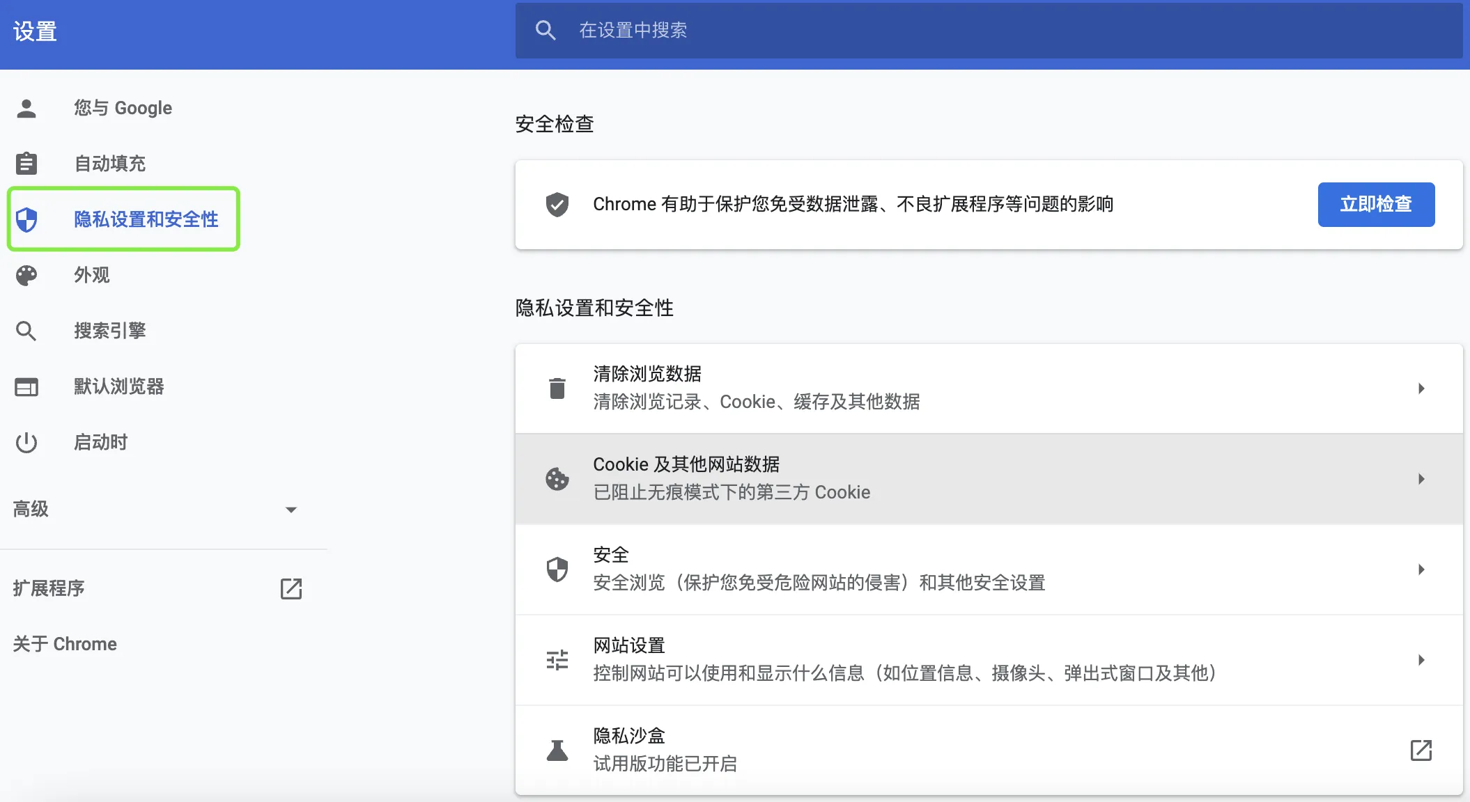
Task: Click the 安全 row title text
Action: click(x=611, y=555)
